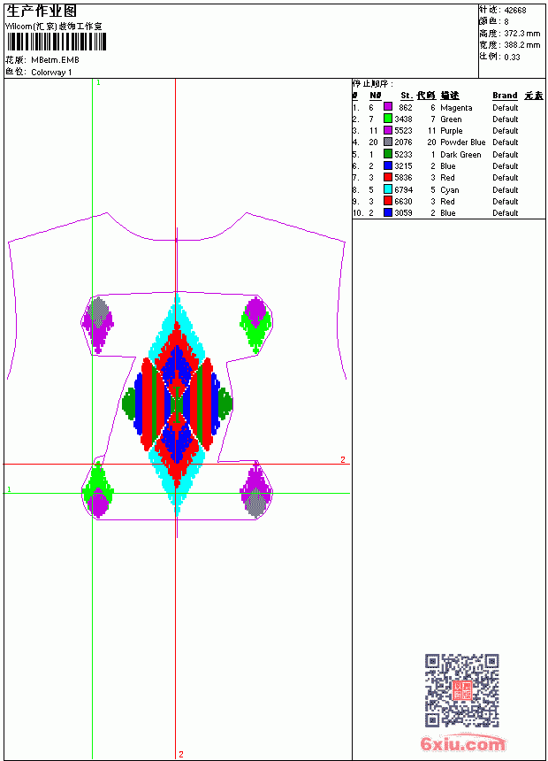Screen dimensions: 548x761
Task: Select the Purple swatch beside 5523
Action: pyautogui.click(x=388, y=130)
